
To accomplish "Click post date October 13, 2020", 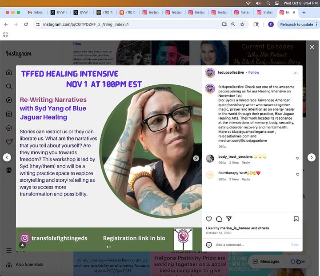I will point(219,233).
